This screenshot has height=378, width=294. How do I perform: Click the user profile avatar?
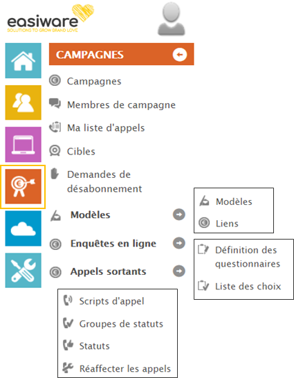tap(171, 20)
